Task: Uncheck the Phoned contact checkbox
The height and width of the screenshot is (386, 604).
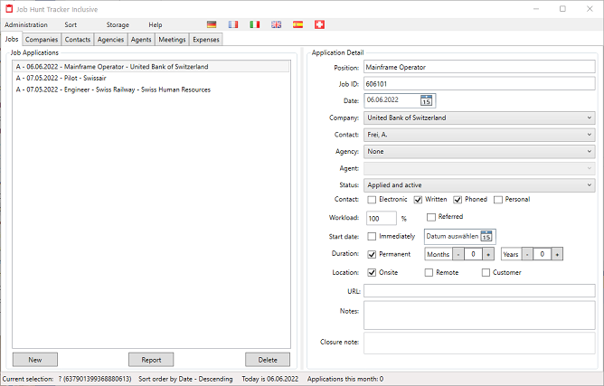Action: [458, 200]
